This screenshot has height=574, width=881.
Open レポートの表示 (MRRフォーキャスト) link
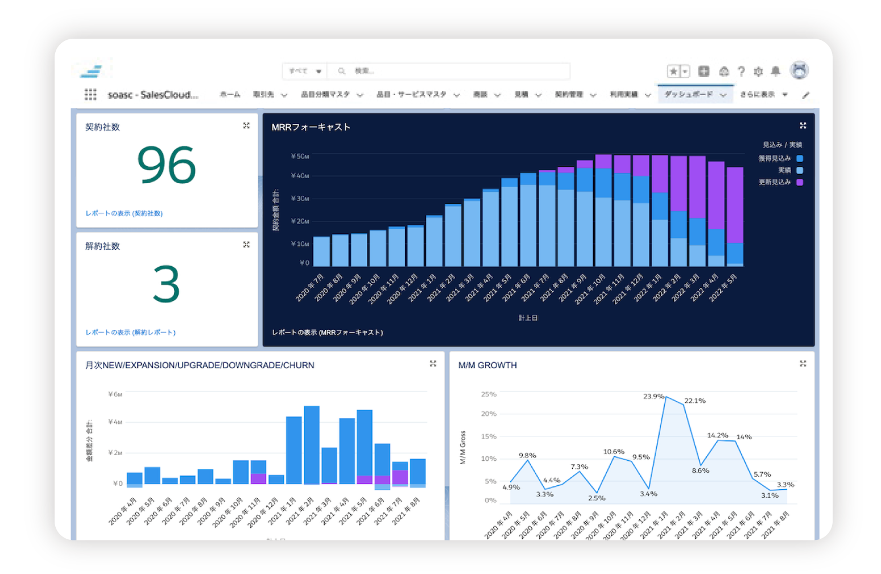(327, 332)
